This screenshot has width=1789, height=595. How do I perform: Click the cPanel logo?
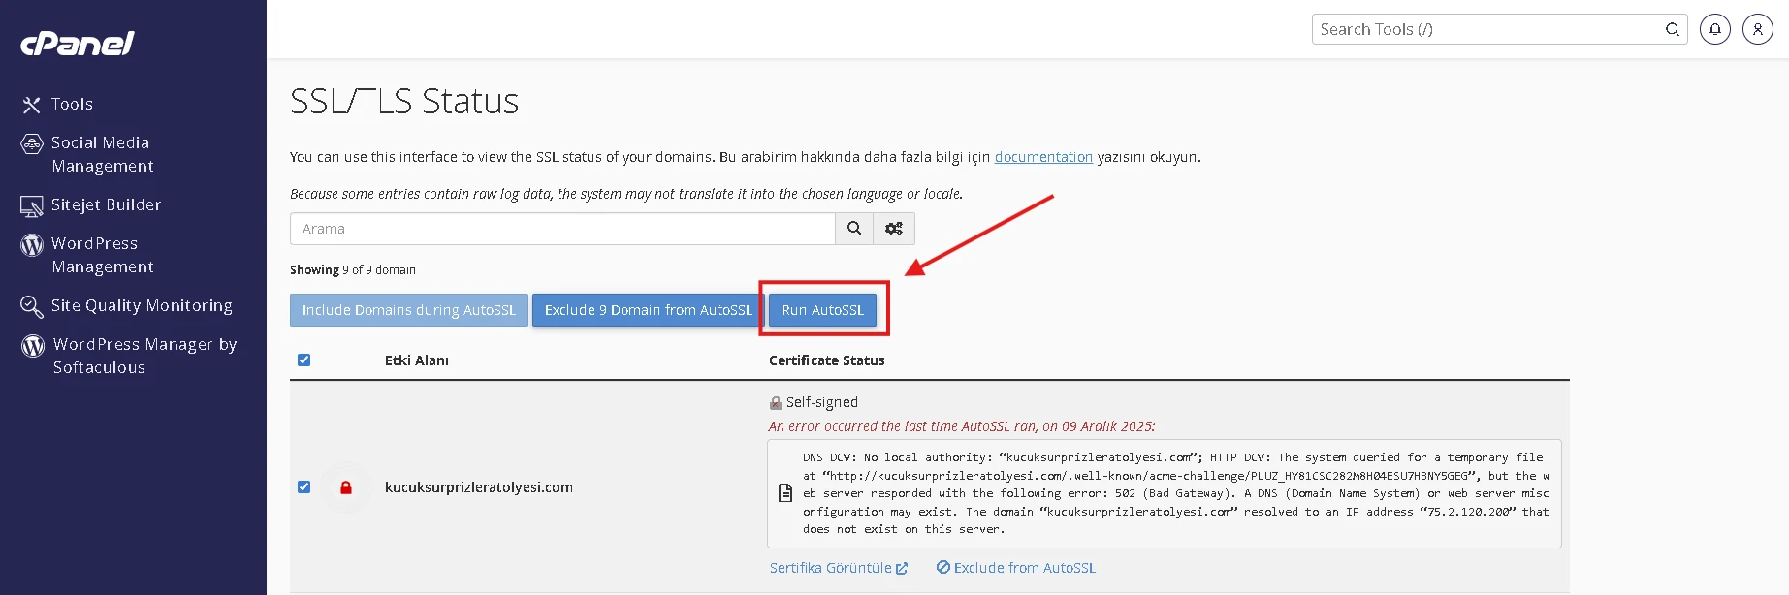pyautogui.click(x=78, y=44)
